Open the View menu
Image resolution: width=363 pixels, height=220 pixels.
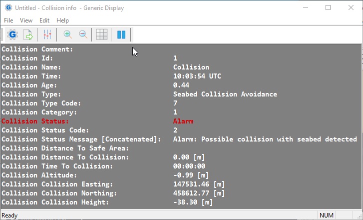click(26, 20)
